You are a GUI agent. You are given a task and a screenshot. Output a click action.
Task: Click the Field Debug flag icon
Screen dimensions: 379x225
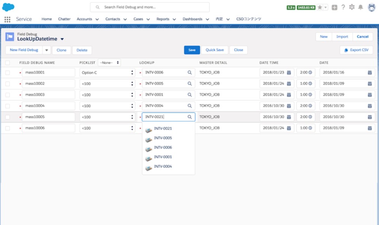tap(10, 36)
